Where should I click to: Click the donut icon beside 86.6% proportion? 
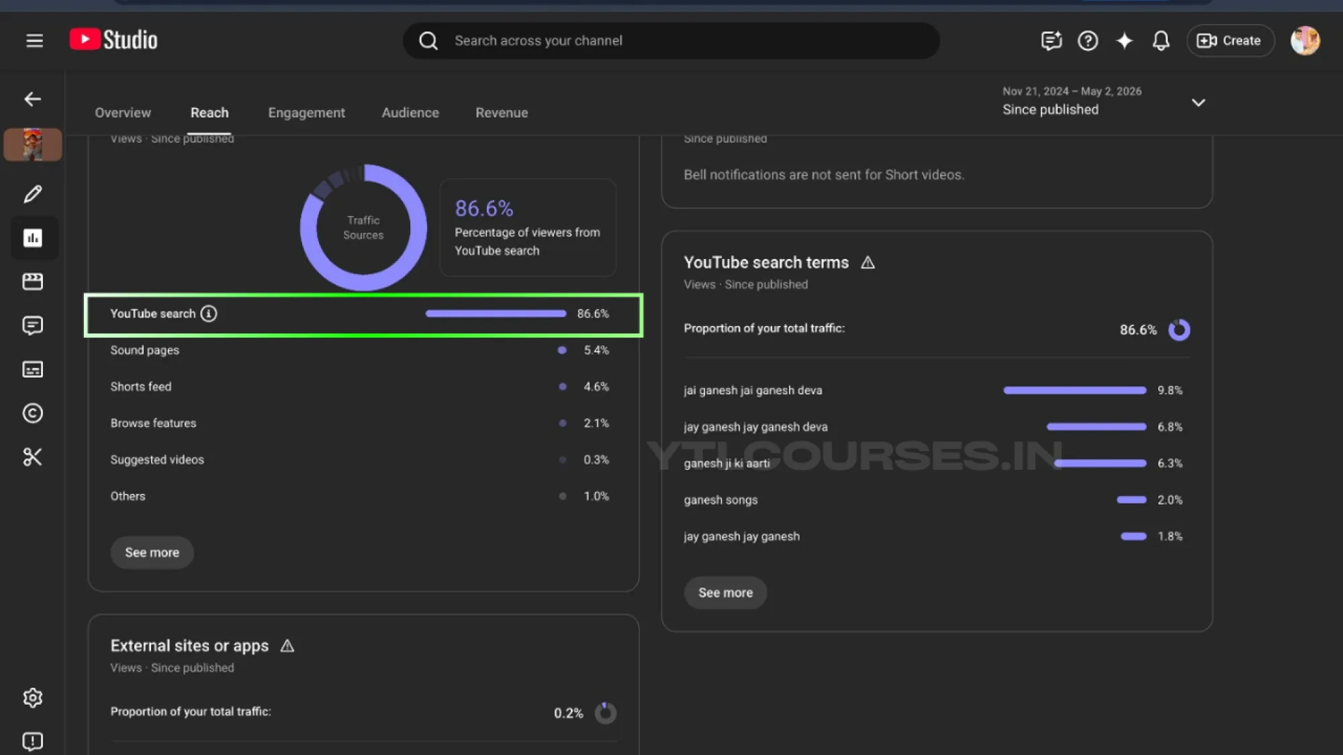pos(1179,330)
